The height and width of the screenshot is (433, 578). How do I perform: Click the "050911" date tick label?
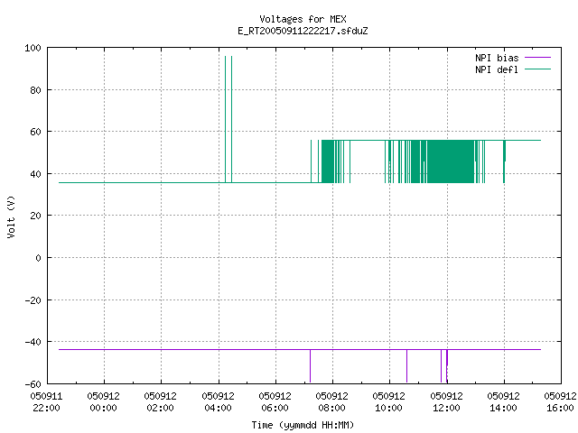click(46, 396)
